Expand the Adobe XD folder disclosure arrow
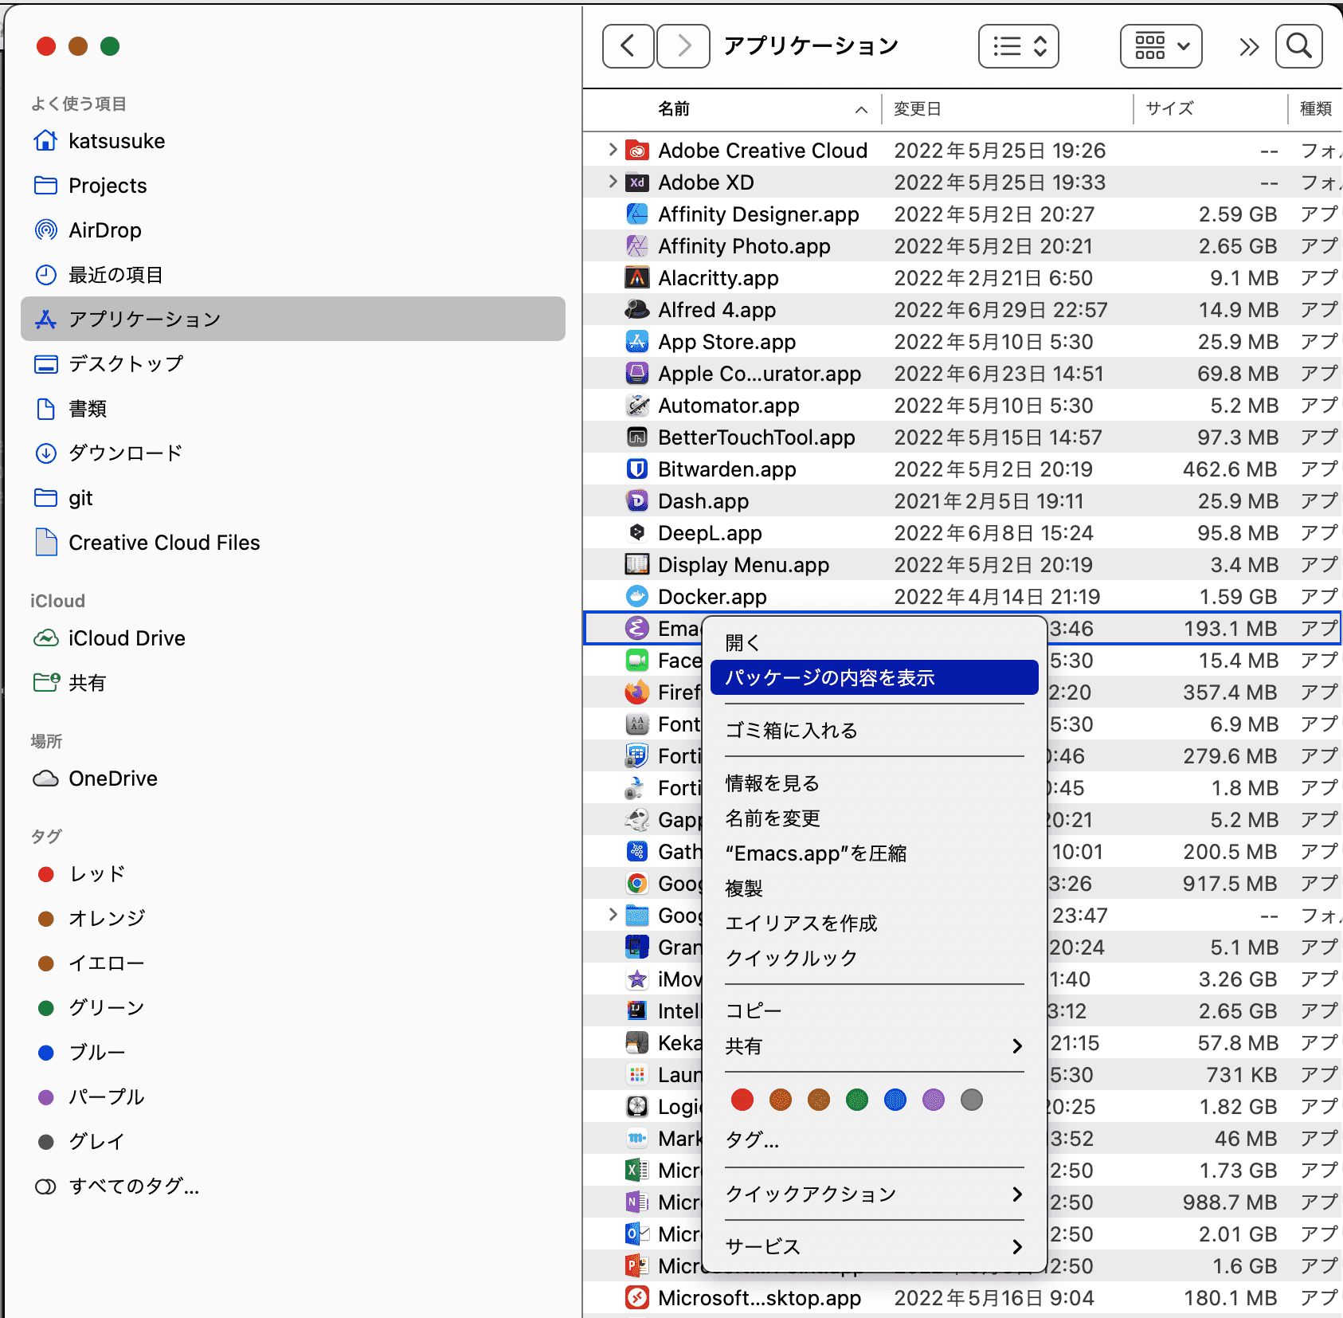1343x1318 pixels. tap(612, 182)
